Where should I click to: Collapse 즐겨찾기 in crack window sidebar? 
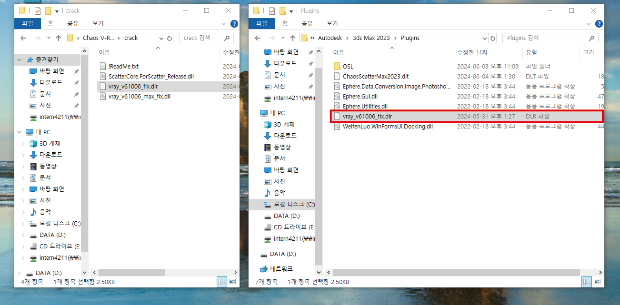tap(20, 60)
